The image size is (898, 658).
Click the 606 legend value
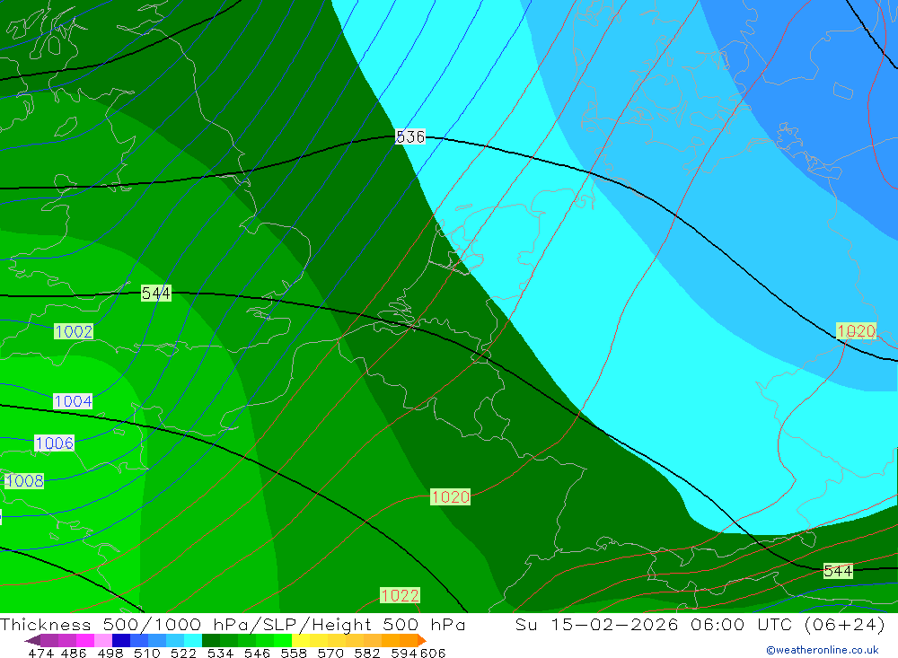433,653
